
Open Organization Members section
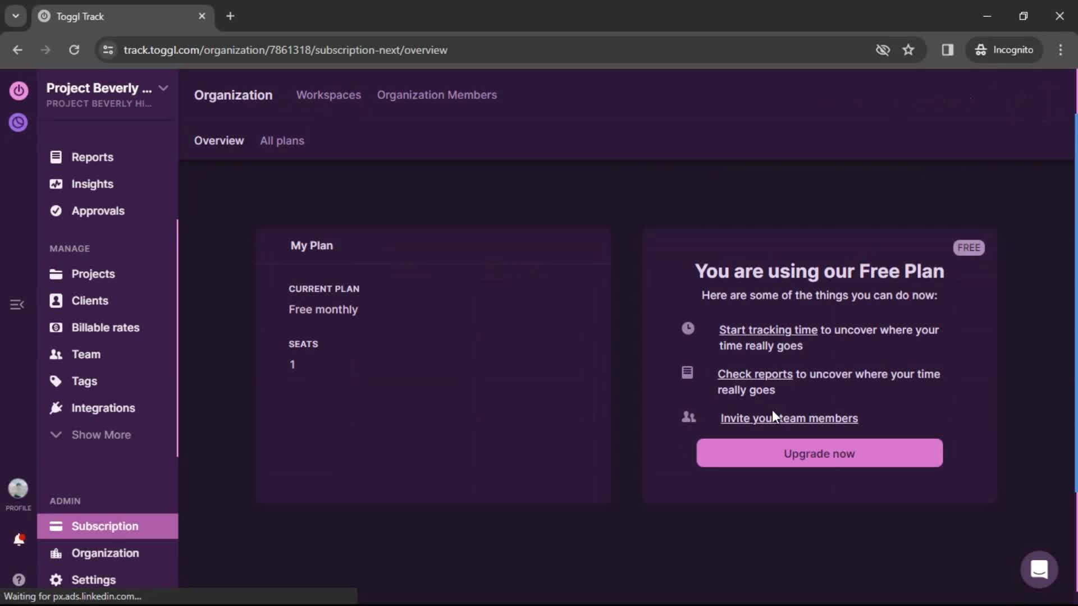tap(437, 95)
